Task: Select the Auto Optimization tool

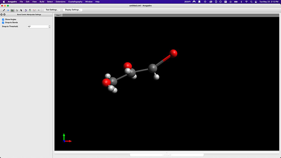Action: 30,10
